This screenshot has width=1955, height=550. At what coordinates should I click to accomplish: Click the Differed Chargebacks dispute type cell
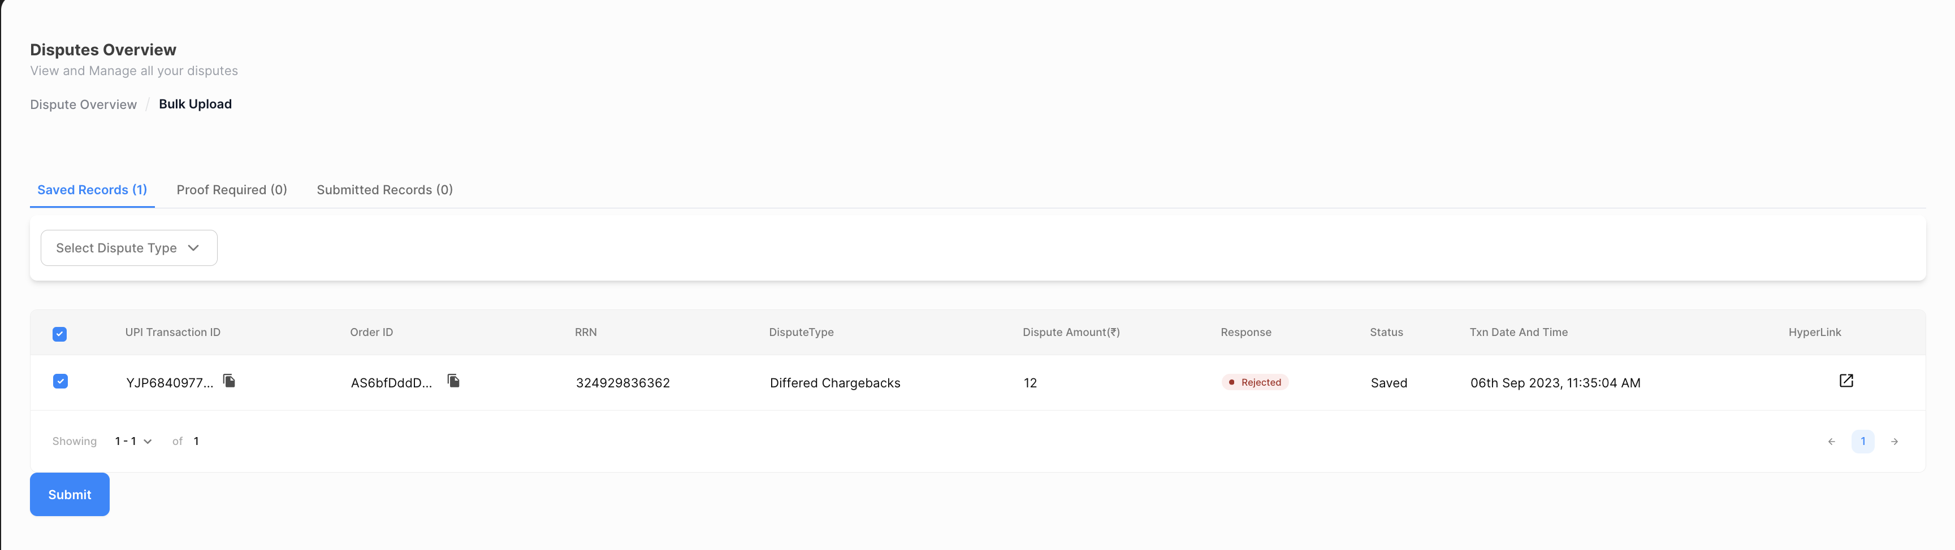[x=835, y=383]
